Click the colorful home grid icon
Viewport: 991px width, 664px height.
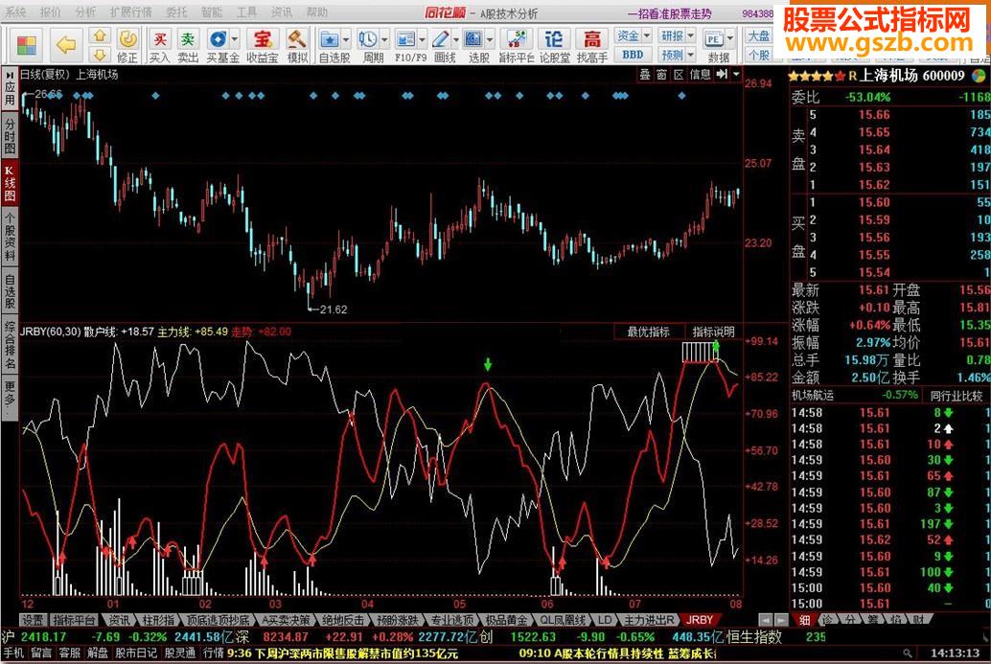click(x=27, y=45)
